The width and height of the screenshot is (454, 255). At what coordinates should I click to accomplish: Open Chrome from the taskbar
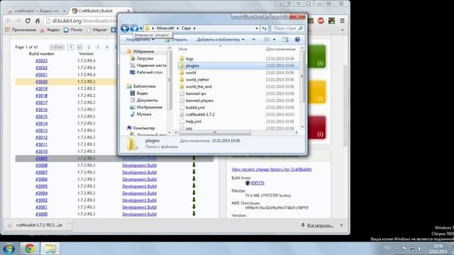pyautogui.click(x=29, y=249)
